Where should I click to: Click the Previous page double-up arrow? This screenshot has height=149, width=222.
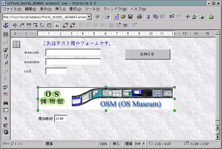tap(218, 128)
